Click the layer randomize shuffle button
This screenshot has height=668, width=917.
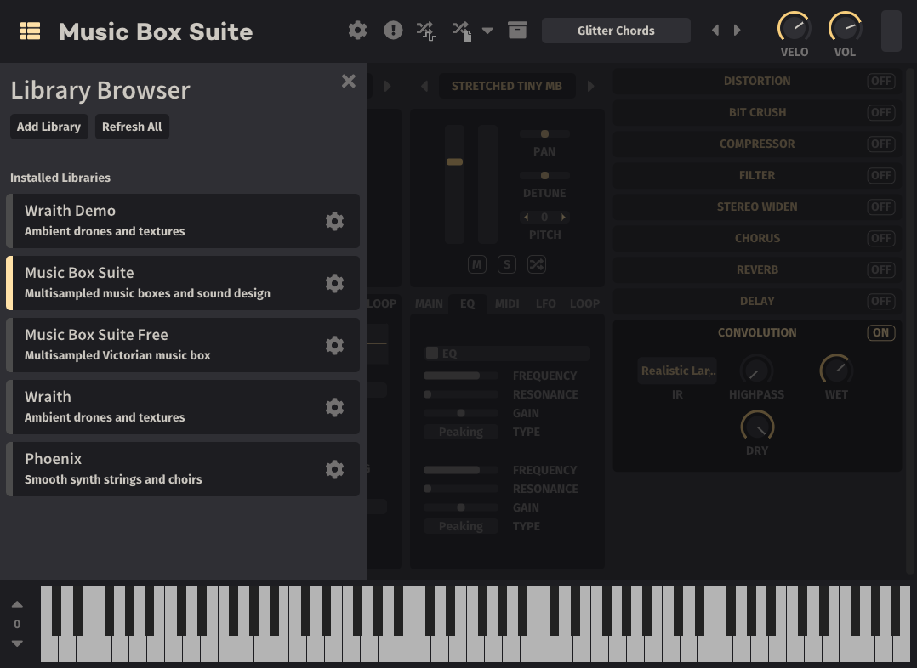[536, 264]
